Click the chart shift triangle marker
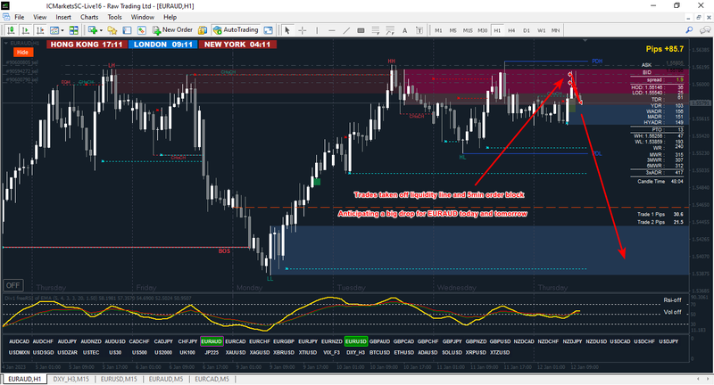 click(x=585, y=40)
